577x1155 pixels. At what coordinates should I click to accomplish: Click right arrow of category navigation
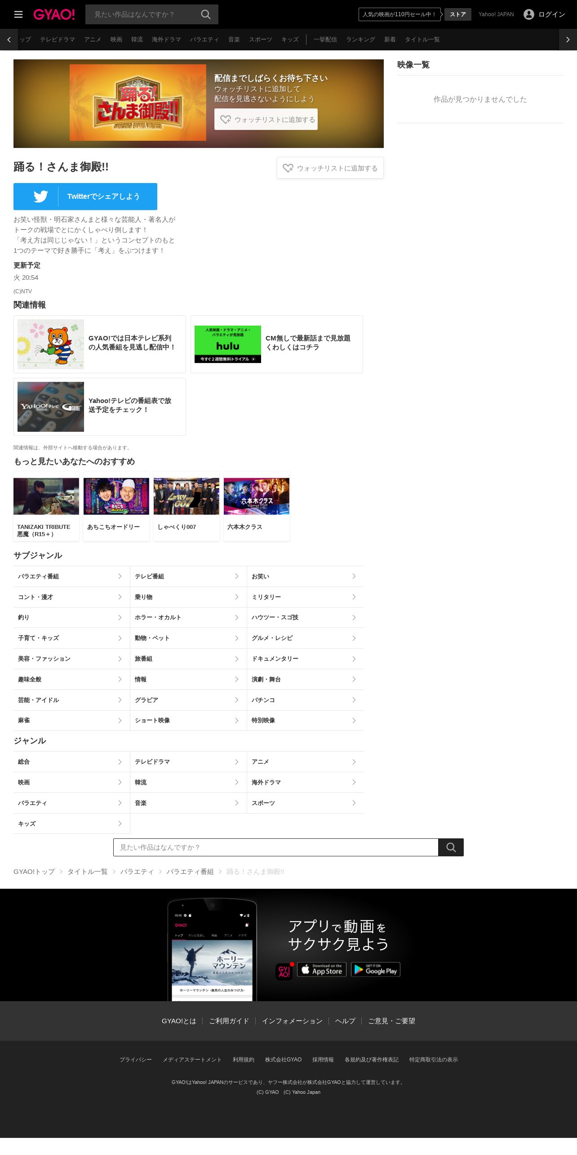point(568,40)
